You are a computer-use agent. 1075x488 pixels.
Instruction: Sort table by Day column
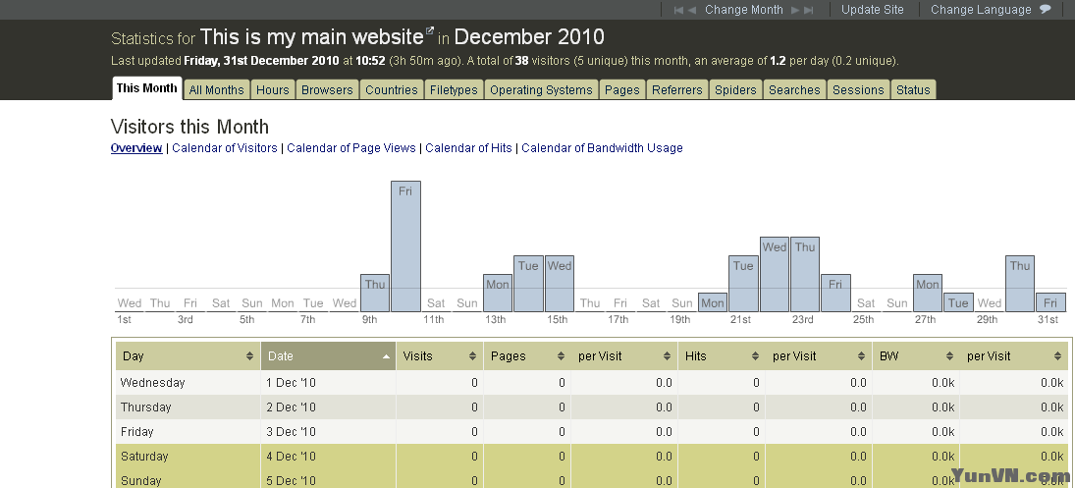pyautogui.click(x=188, y=356)
